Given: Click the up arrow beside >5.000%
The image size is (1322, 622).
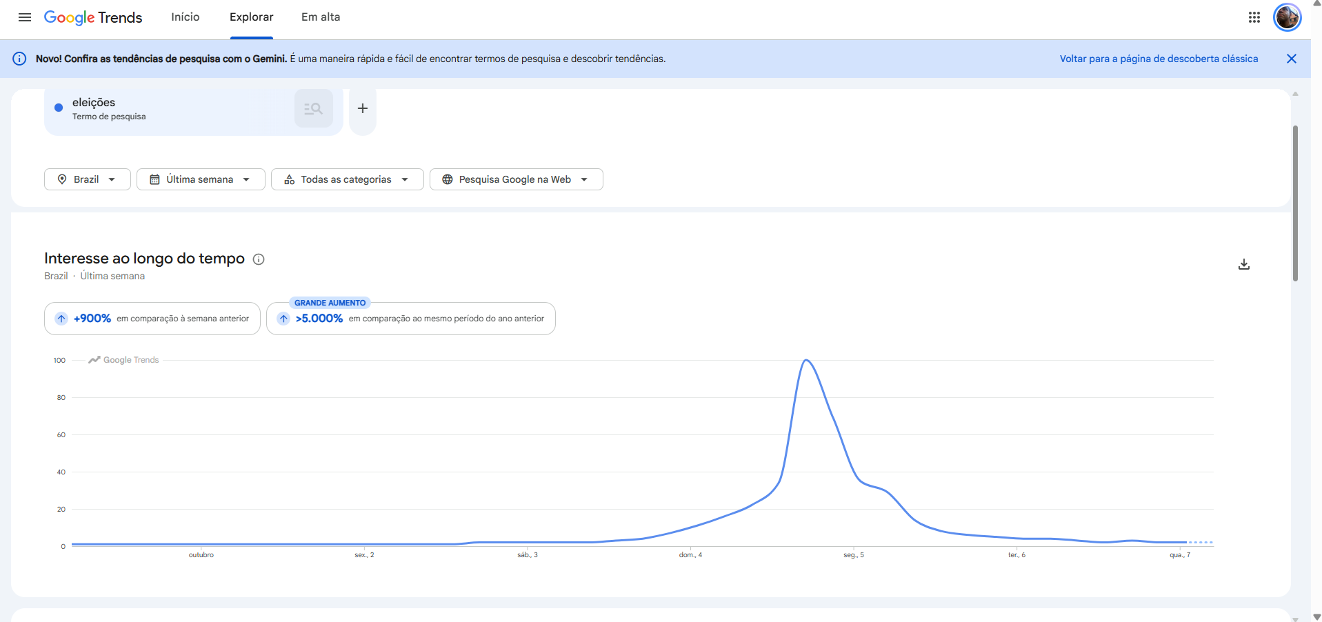Looking at the screenshot, I should click(283, 319).
